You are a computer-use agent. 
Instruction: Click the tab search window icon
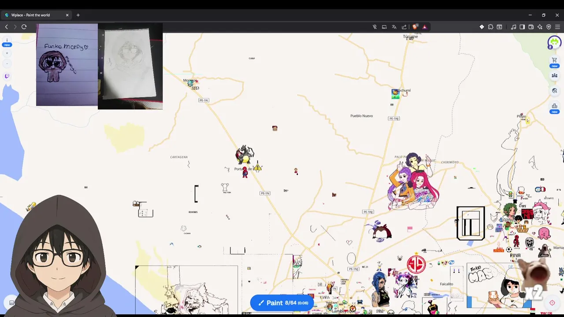coord(499,27)
